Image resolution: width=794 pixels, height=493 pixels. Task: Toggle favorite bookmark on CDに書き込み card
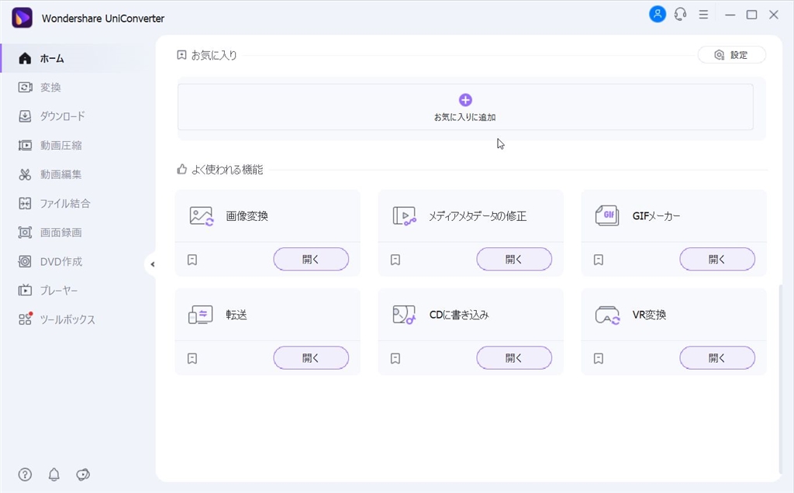click(395, 358)
